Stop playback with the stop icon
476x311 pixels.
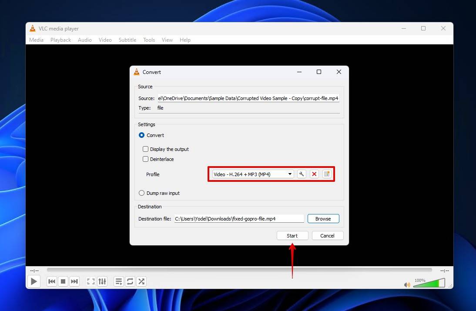pyautogui.click(x=63, y=281)
